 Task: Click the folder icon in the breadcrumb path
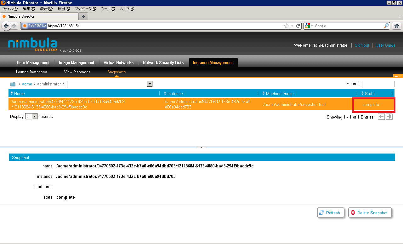pyautogui.click(x=13, y=84)
